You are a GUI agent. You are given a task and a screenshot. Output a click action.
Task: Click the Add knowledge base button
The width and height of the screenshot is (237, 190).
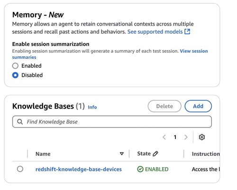[x=198, y=106]
